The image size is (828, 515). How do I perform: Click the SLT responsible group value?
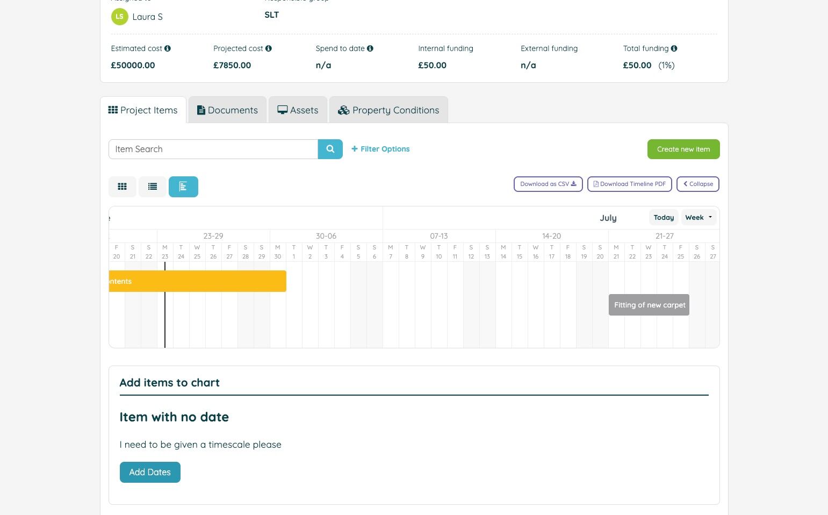pyautogui.click(x=272, y=15)
